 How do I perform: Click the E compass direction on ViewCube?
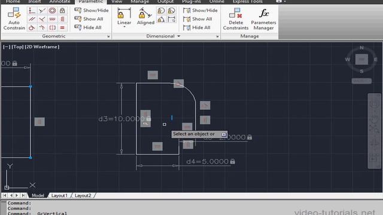click(x=376, y=59)
